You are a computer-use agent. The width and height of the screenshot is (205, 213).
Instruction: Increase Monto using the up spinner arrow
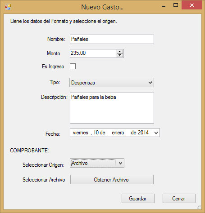point(120,52)
